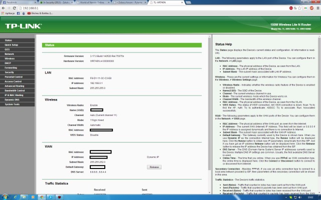Open a new browser tab
The image size is (321, 200).
(x=188, y=2)
